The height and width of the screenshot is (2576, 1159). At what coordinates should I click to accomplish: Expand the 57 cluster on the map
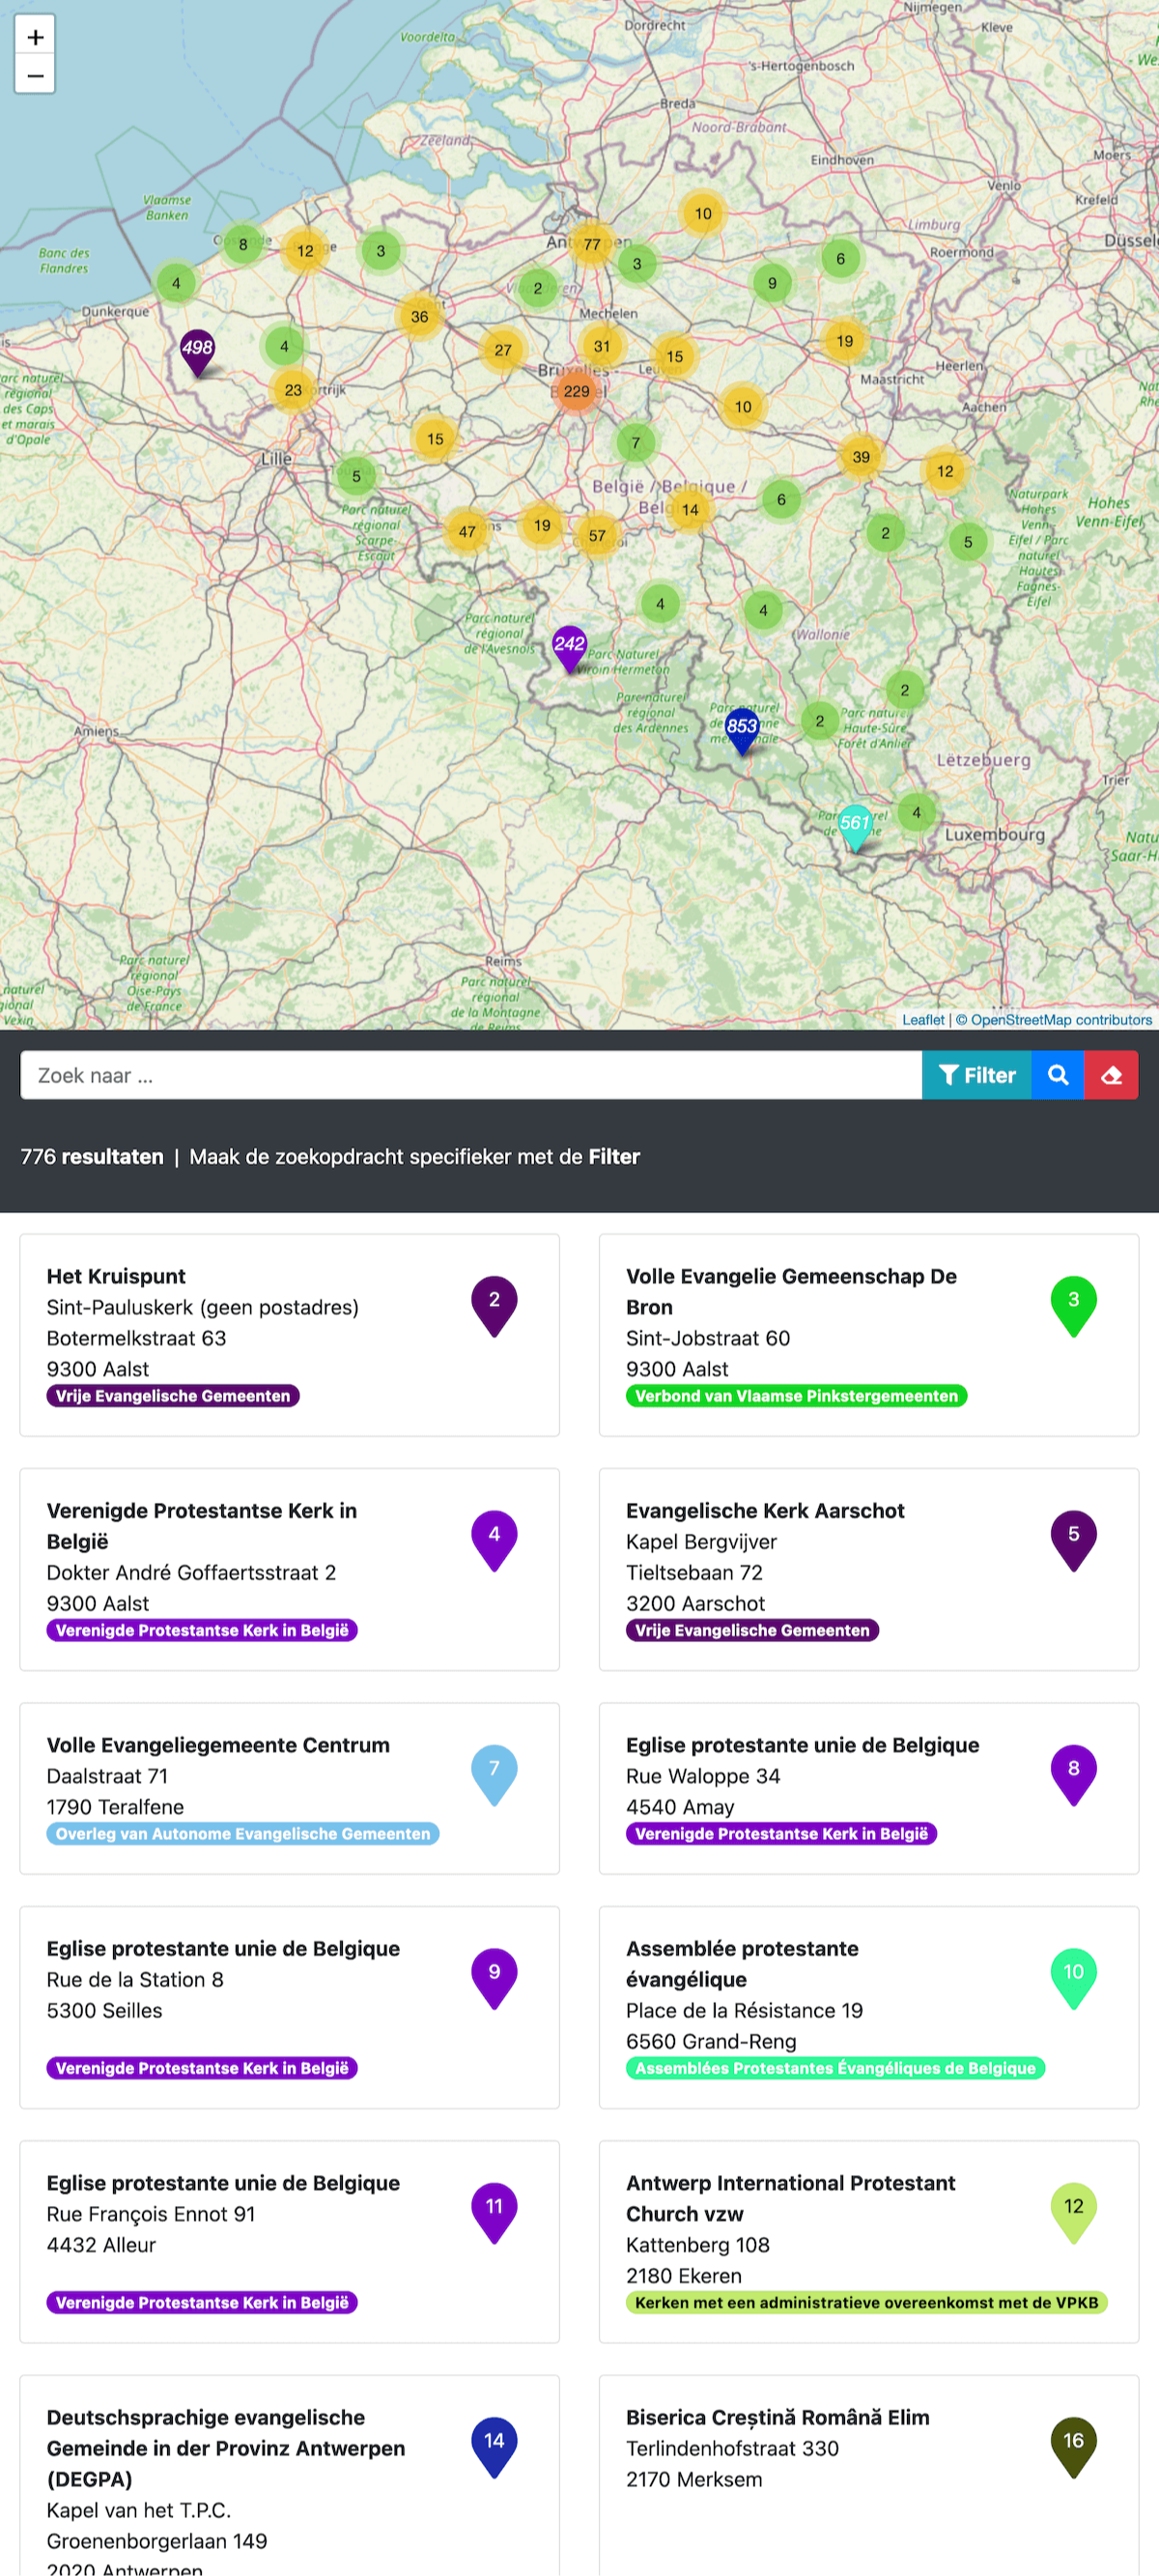tap(597, 535)
